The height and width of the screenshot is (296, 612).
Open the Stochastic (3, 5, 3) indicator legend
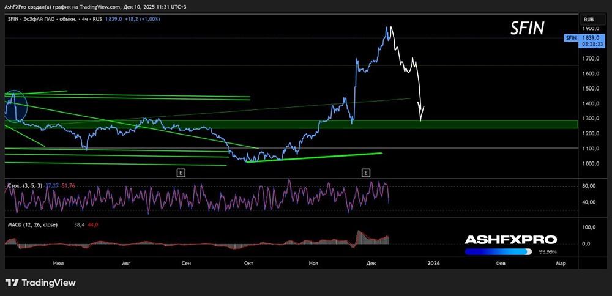pyautogui.click(x=24, y=185)
